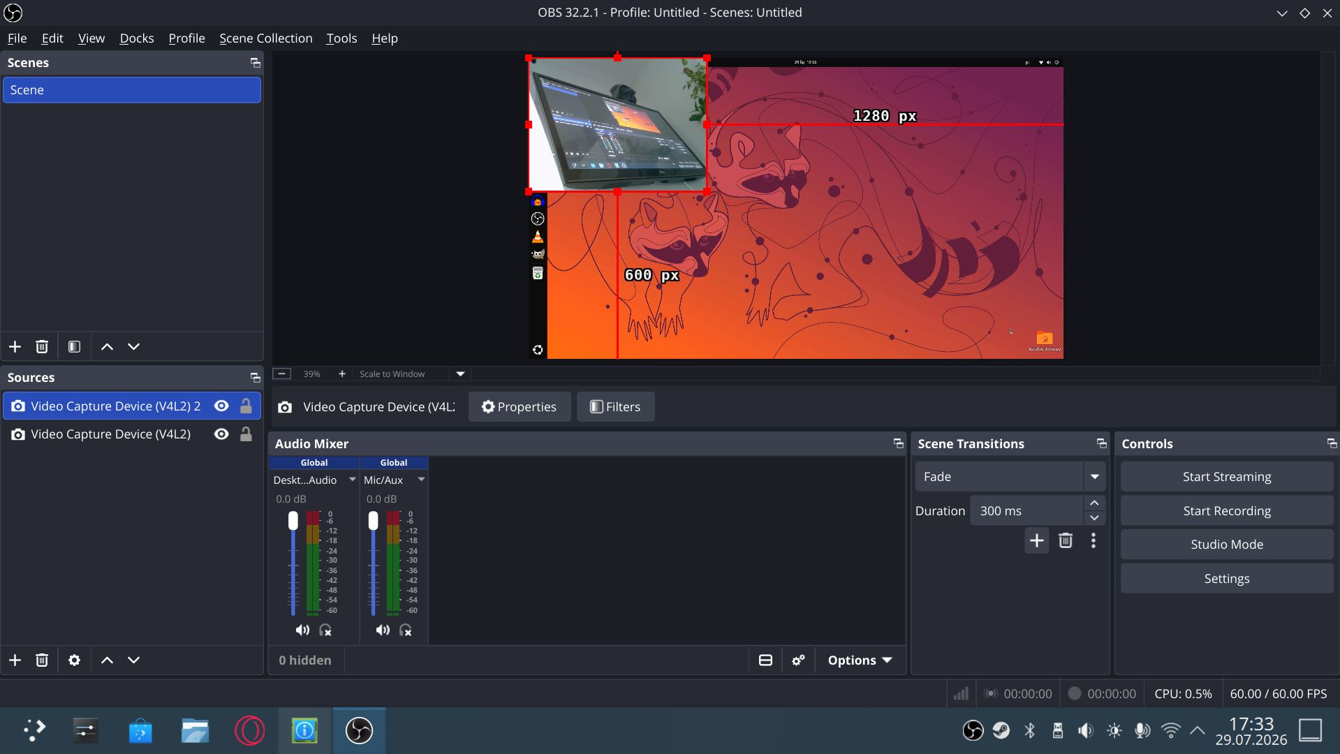Move source down arrow in the Sources panel

pyautogui.click(x=133, y=660)
